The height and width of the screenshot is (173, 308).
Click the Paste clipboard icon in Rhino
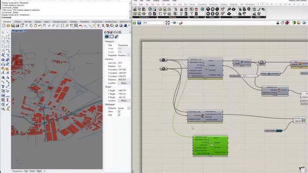click(35, 25)
